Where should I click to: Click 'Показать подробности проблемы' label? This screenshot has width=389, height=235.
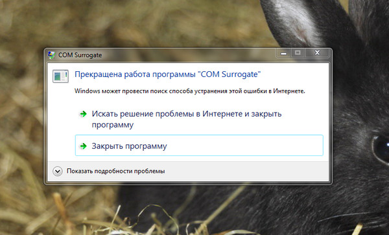click(115, 171)
